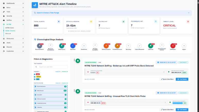Click Quick View More on TLS Client Hello alert
This screenshot has height=112, width=199.
(167, 110)
